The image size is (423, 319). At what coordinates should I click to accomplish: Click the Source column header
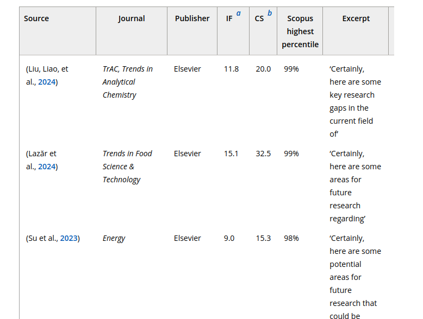click(x=36, y=18)
